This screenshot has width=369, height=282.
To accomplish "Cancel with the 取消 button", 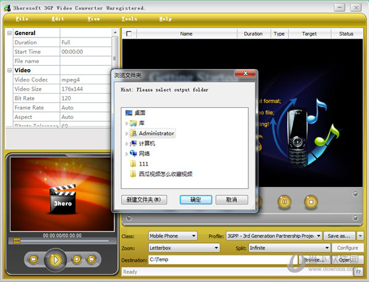I will 232,199.
